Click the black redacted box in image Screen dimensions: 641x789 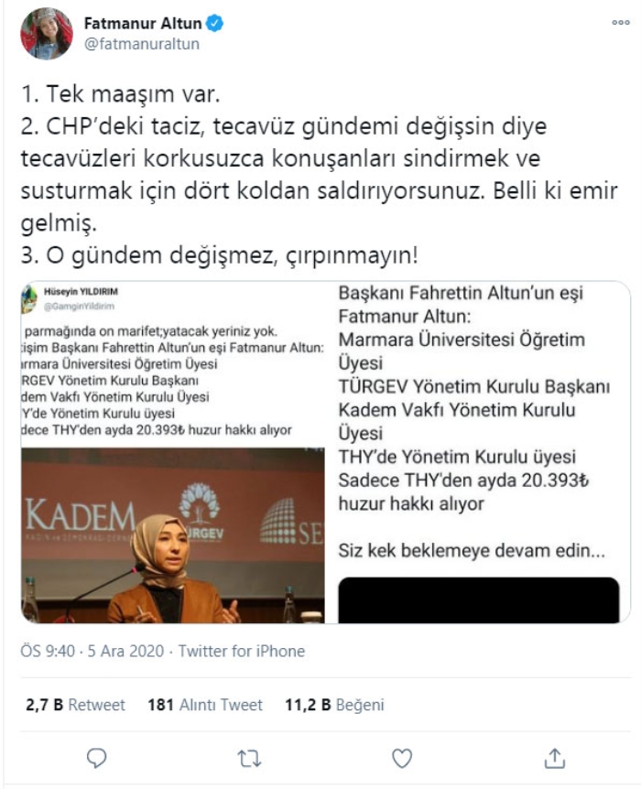(478, 600)
